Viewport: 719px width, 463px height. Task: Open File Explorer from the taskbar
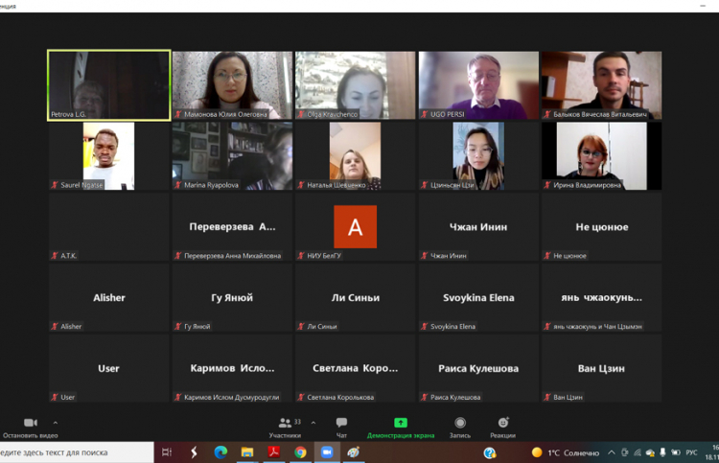coord(247,452)
